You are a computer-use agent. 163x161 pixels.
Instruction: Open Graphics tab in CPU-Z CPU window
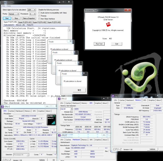[41, 111]
